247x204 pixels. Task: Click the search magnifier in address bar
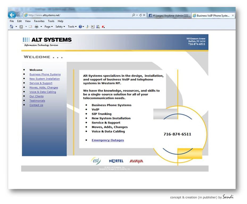(133, 15)
